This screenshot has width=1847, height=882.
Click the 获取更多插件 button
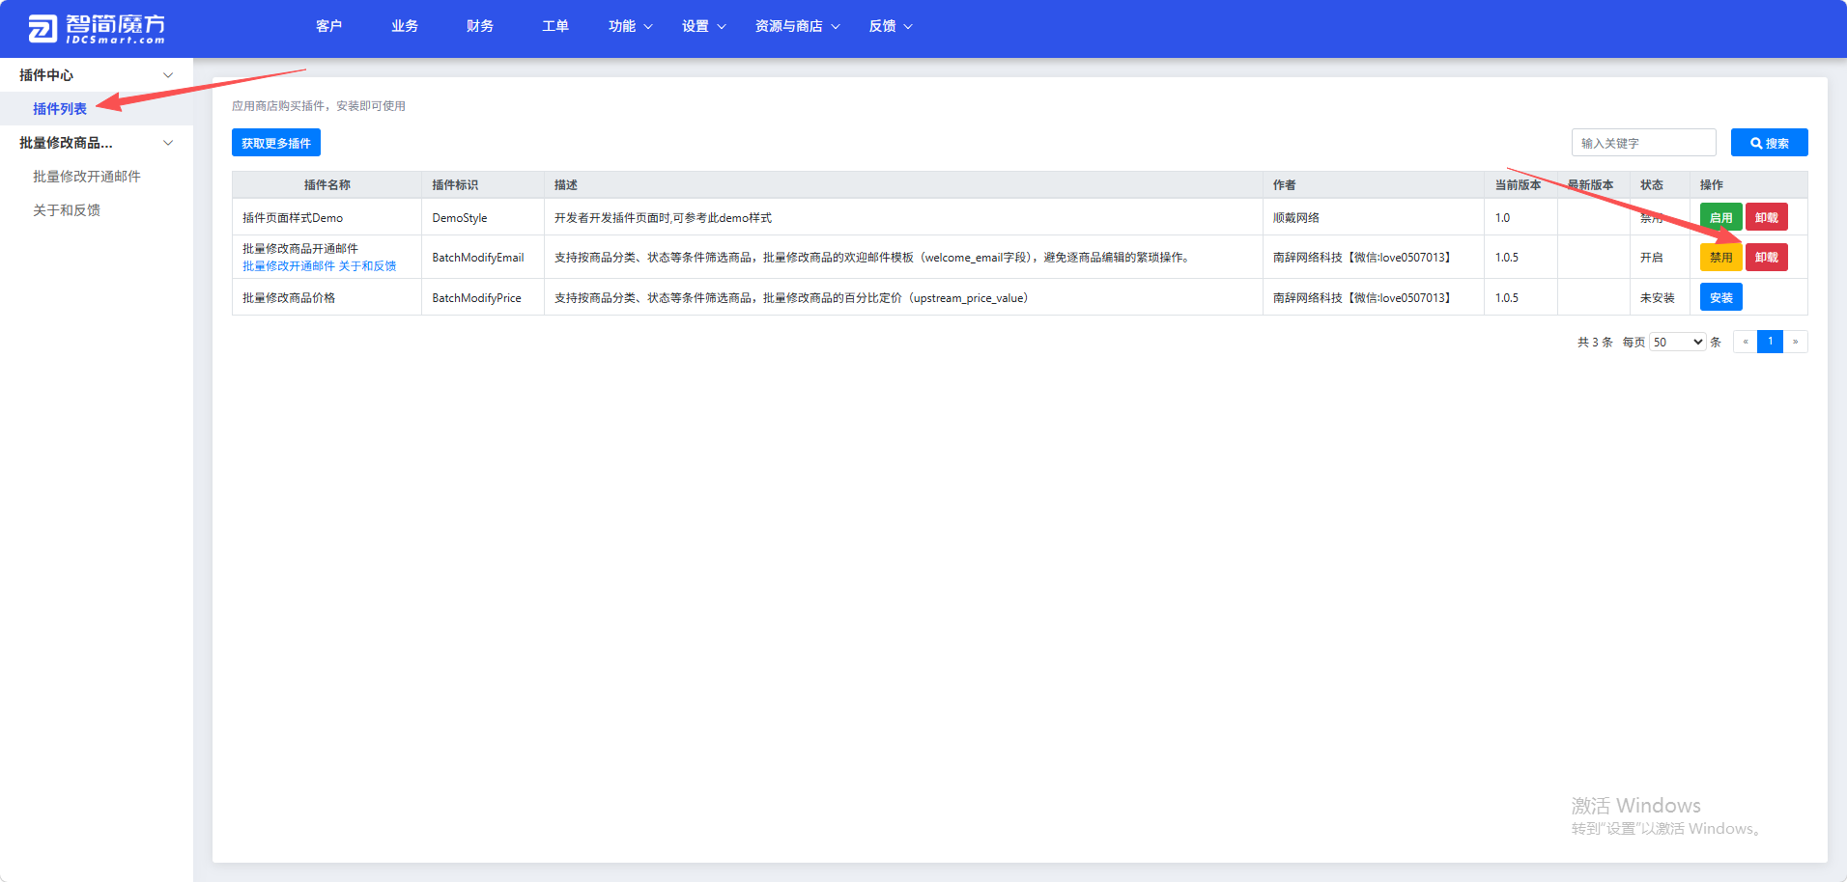coord(276,143)
